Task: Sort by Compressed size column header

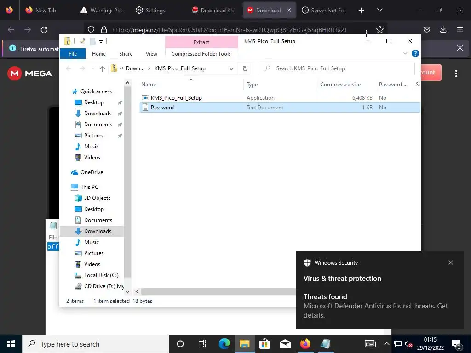Action: click(x=346, y=85)
